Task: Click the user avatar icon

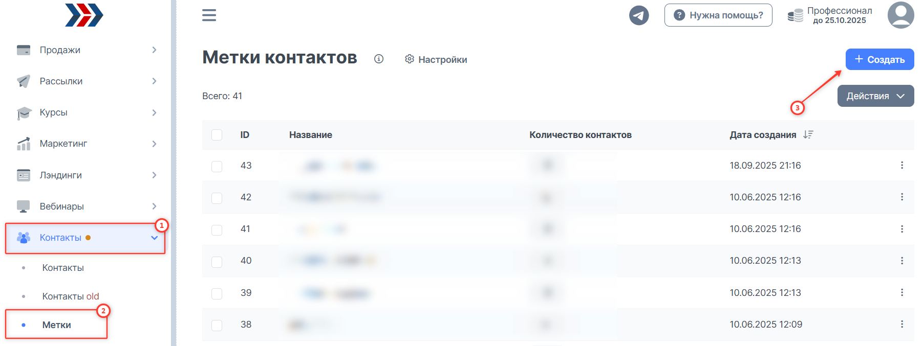Action: point(900,15)
